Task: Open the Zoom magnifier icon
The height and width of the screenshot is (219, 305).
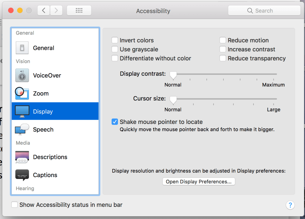Action: 22,94
